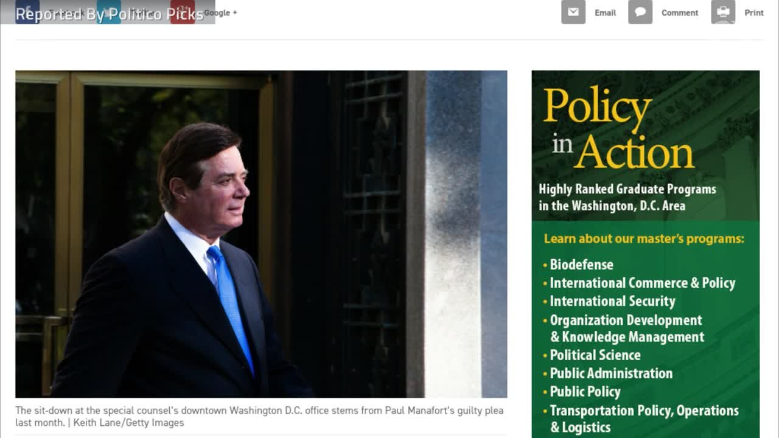Viewport: 779px width, 438px height.
Task: Select International Commerce & Policy program
Action: 643,283
